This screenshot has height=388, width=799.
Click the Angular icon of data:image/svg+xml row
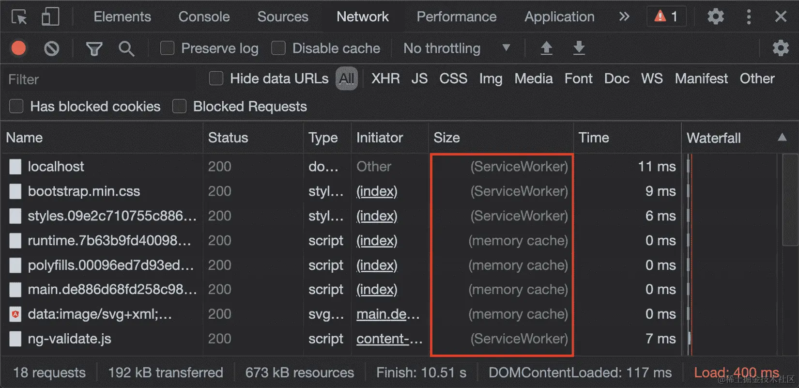coord(15,314)
